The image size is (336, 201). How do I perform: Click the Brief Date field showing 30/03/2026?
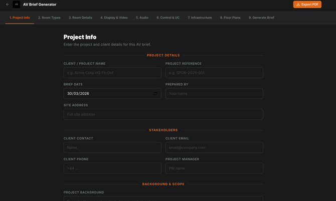coord(112,93)
